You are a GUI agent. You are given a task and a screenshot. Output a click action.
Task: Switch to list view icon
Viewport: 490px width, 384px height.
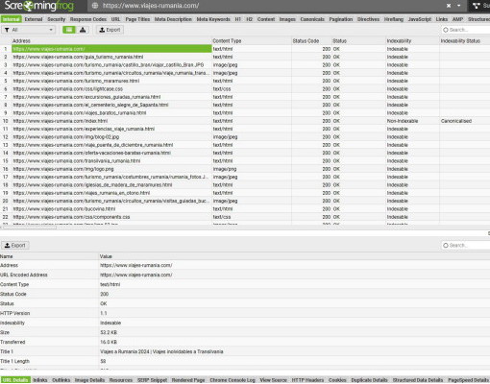click(x=69, y=30)
